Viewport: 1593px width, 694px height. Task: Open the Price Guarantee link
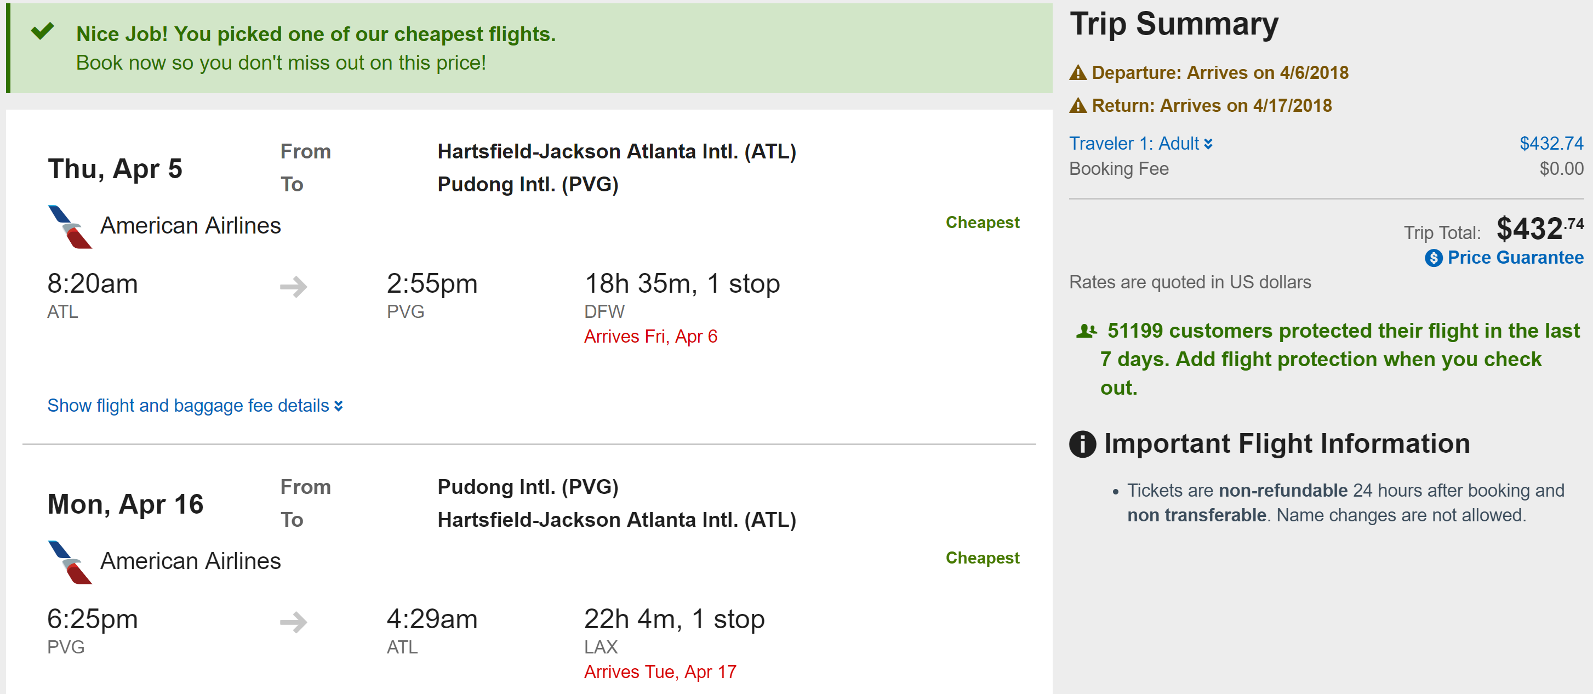1515,258
